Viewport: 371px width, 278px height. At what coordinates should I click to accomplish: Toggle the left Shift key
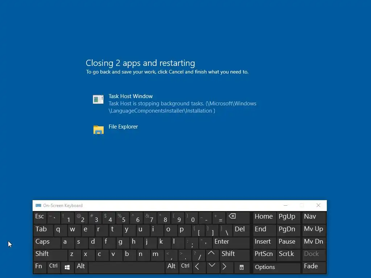pyautogui.click(x=50, y=255)
